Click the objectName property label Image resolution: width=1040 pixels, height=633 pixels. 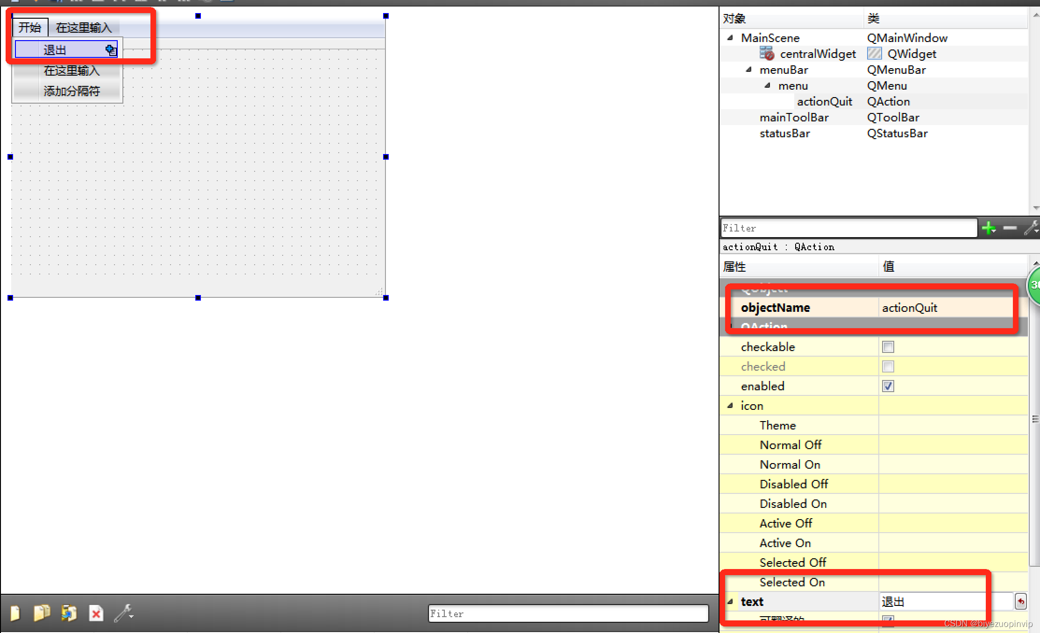[x=775, y=308]
